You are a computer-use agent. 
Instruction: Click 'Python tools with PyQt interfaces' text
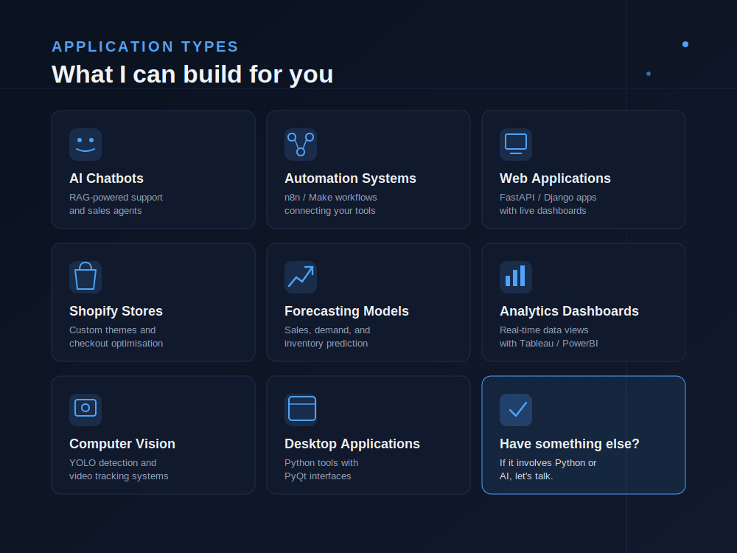click(321, 469)
